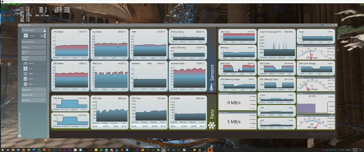
Task: Open QUADRO Sensors gauge icon
Action: click(x=25, y=63)
